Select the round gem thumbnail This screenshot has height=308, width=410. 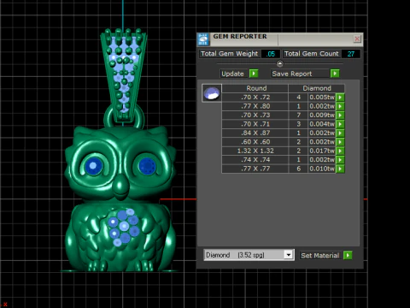coord(212,92)
